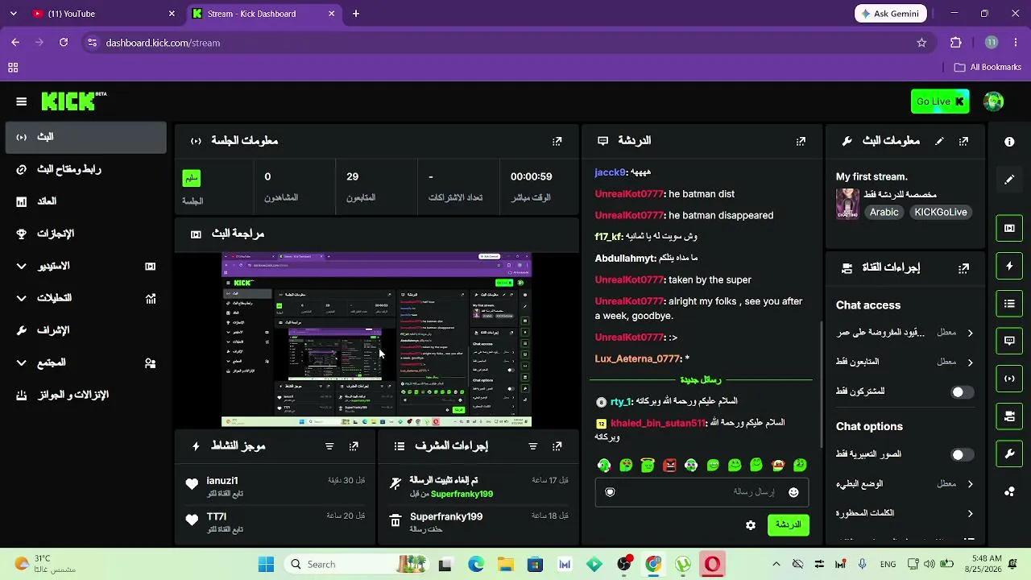This screenshot has width=1031, height=580.
Task: Open the Revenue sidebar item
Action: [x=85, y=201]
